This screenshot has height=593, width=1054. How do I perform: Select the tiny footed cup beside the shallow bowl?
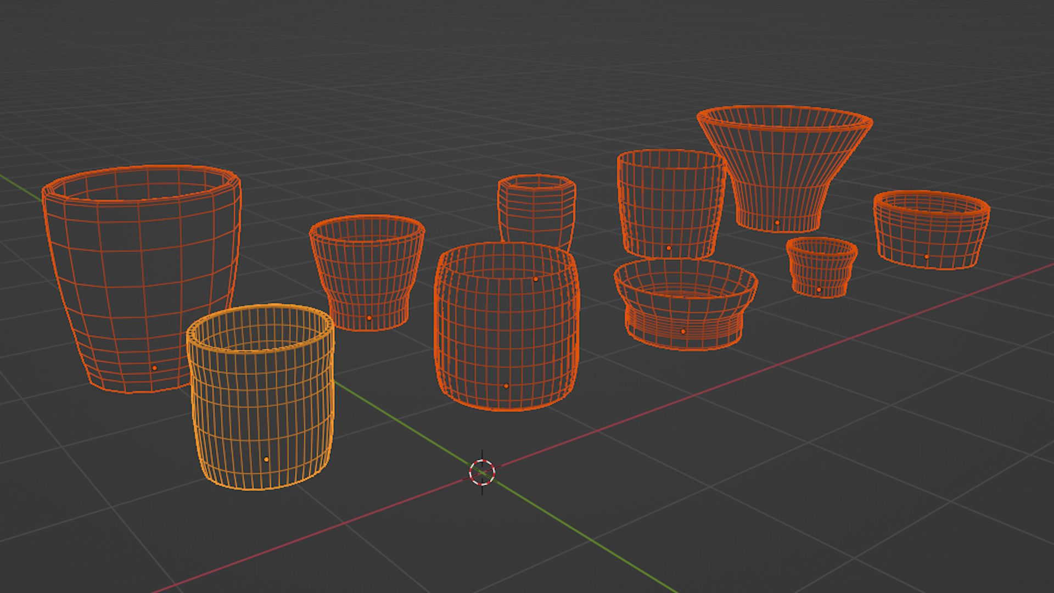tap(821, 267)
